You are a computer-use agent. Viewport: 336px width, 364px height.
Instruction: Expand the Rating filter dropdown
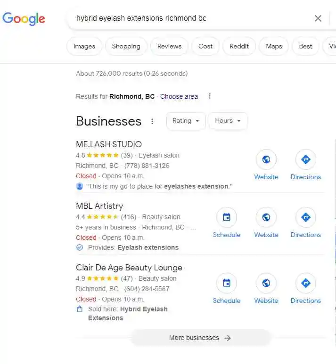pyautogui.click(x=186, y=121)
